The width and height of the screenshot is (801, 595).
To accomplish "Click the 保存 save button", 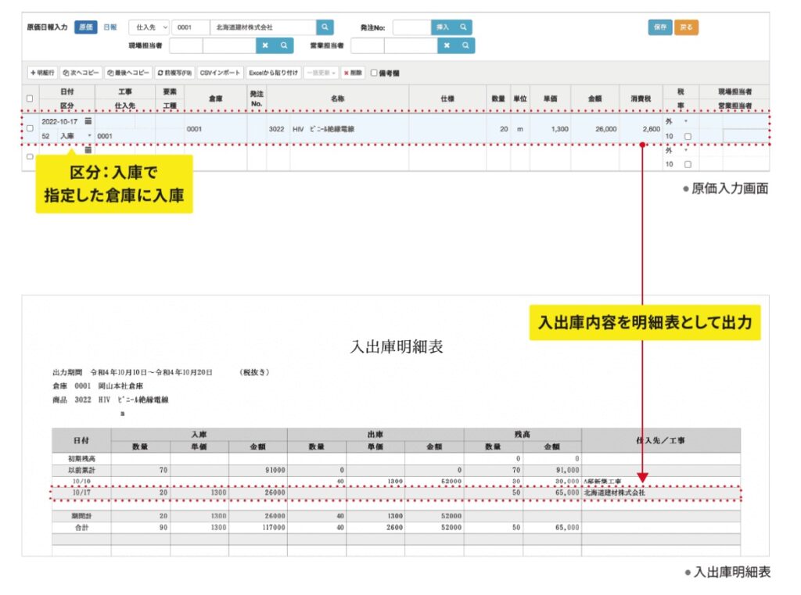I will (660, 27).
